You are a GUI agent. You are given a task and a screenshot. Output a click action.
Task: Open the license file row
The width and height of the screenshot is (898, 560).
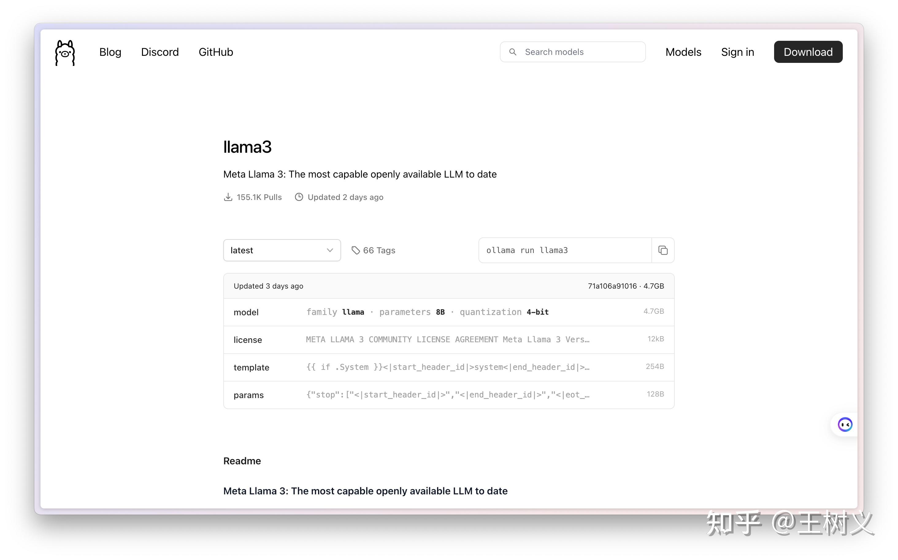coord(448,339)
